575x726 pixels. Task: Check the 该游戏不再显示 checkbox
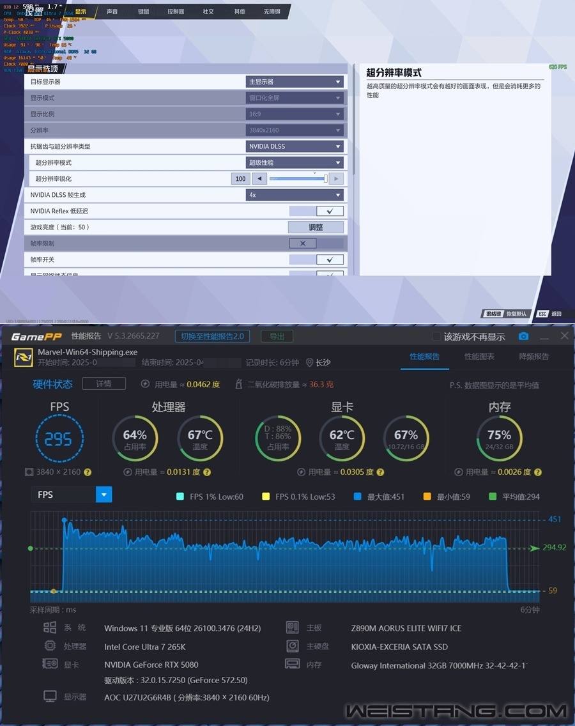pos(436,337)
